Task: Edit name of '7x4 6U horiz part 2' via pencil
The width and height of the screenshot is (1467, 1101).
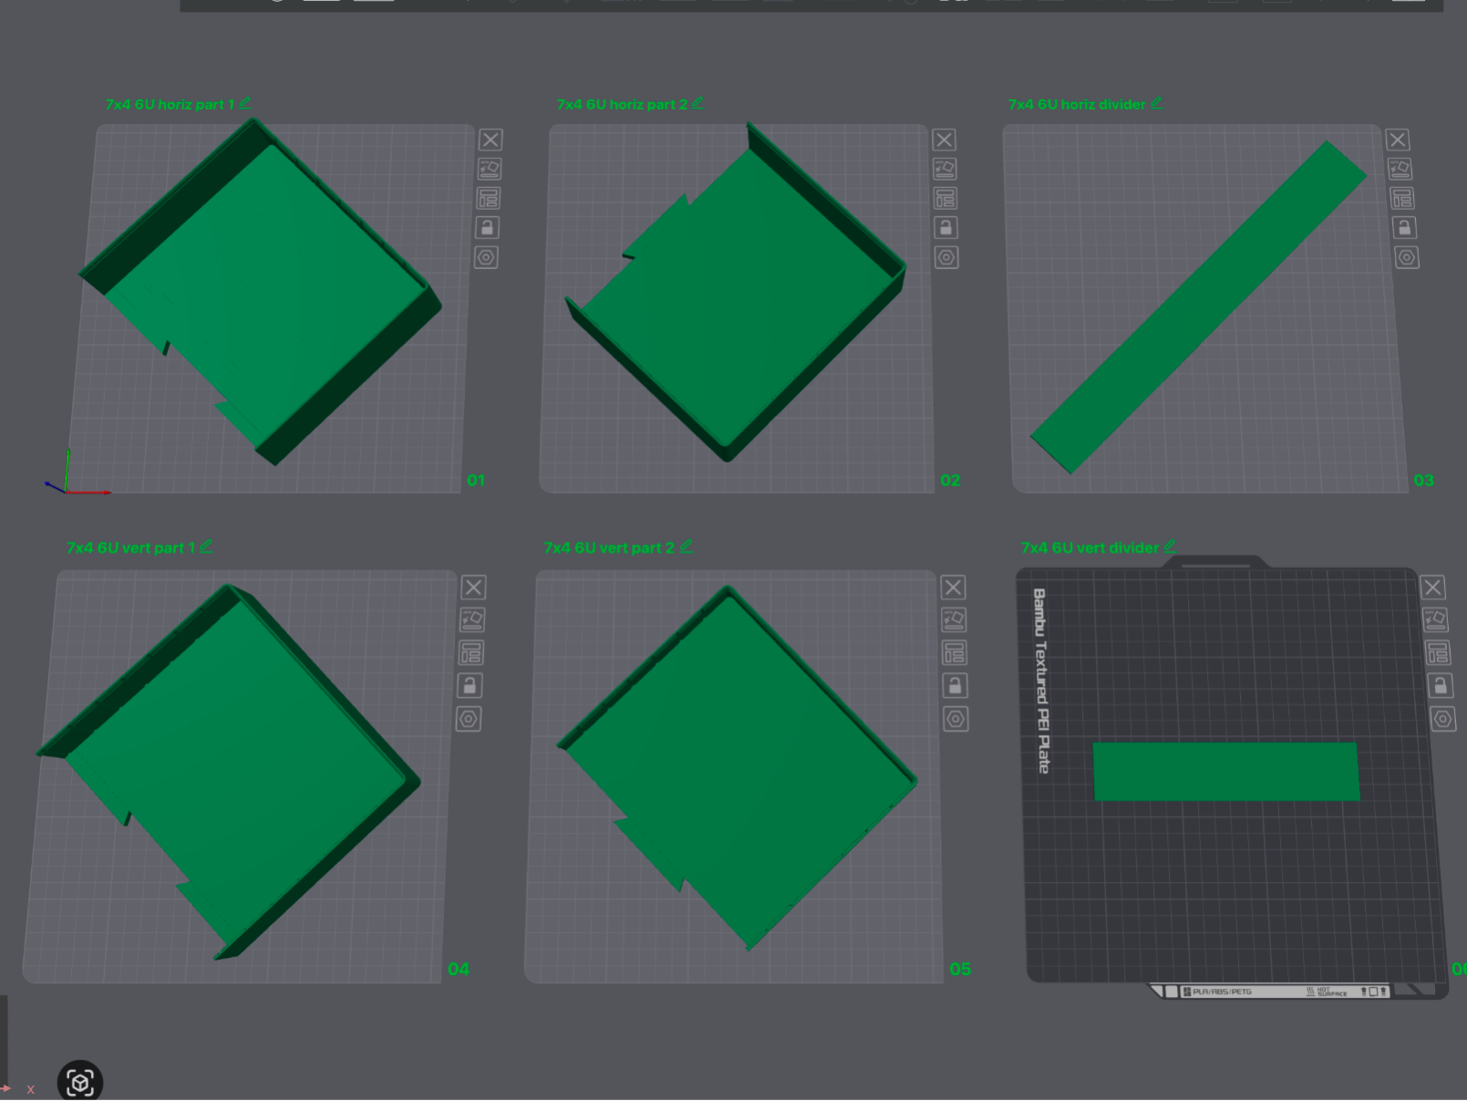Action: click(698, 103)
